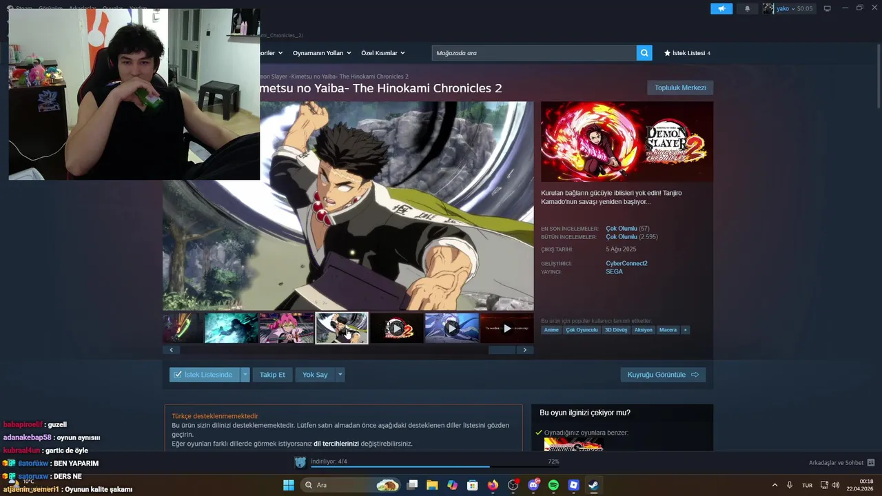Click the Topluluk Merkezi button

680,87
